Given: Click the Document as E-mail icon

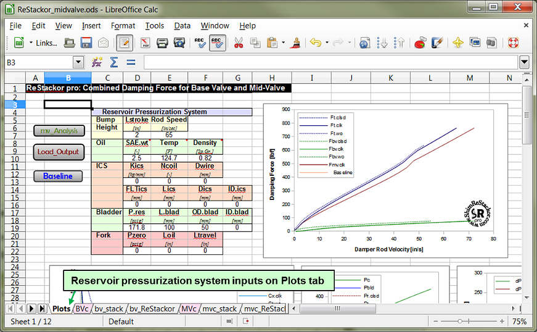Looking at the screenshot, I should click(x=104, y=43).
